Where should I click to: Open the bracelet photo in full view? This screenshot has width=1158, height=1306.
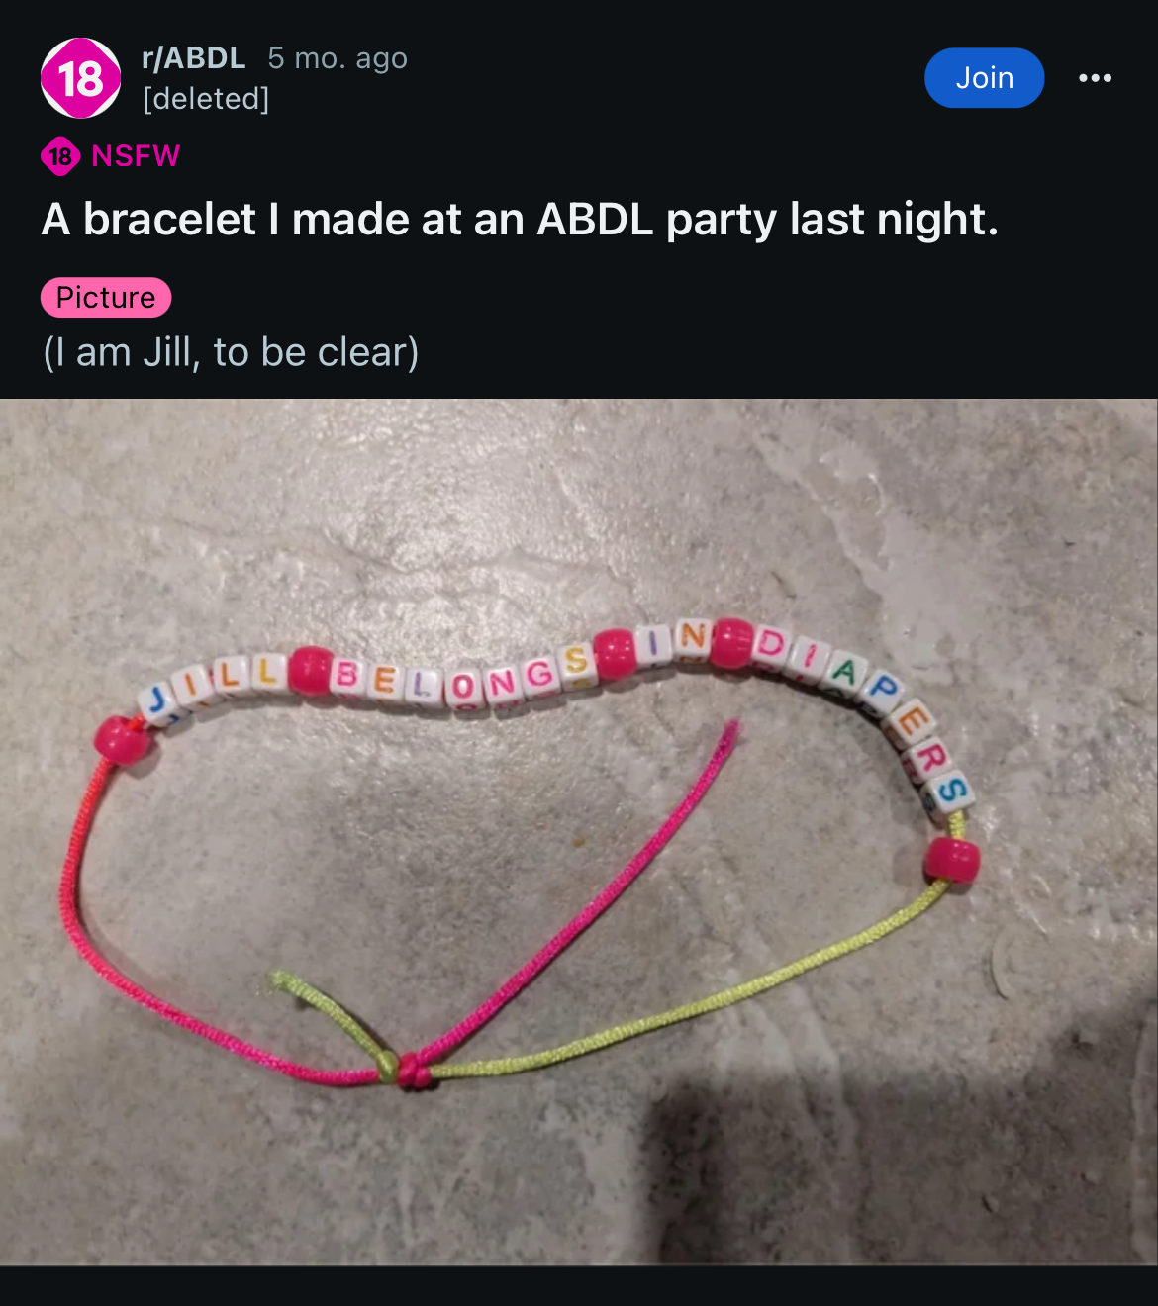tap(579, 832)
